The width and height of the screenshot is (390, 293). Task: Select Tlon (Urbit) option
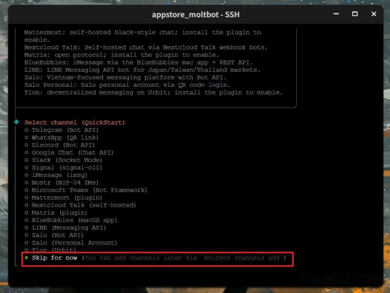[50, 250]
